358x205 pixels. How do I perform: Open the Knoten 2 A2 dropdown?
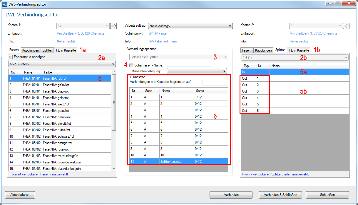[315, 26]
